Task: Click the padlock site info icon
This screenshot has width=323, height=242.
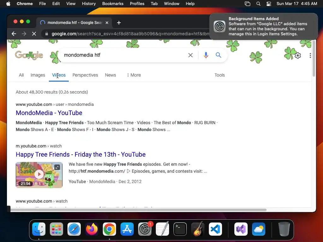Action: tap(47, 34)
